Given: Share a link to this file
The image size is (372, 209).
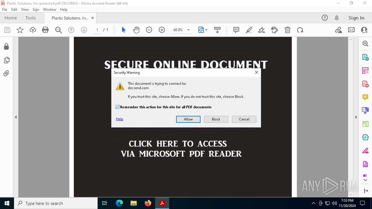Looking at the screenshot, I should point(338,30).
